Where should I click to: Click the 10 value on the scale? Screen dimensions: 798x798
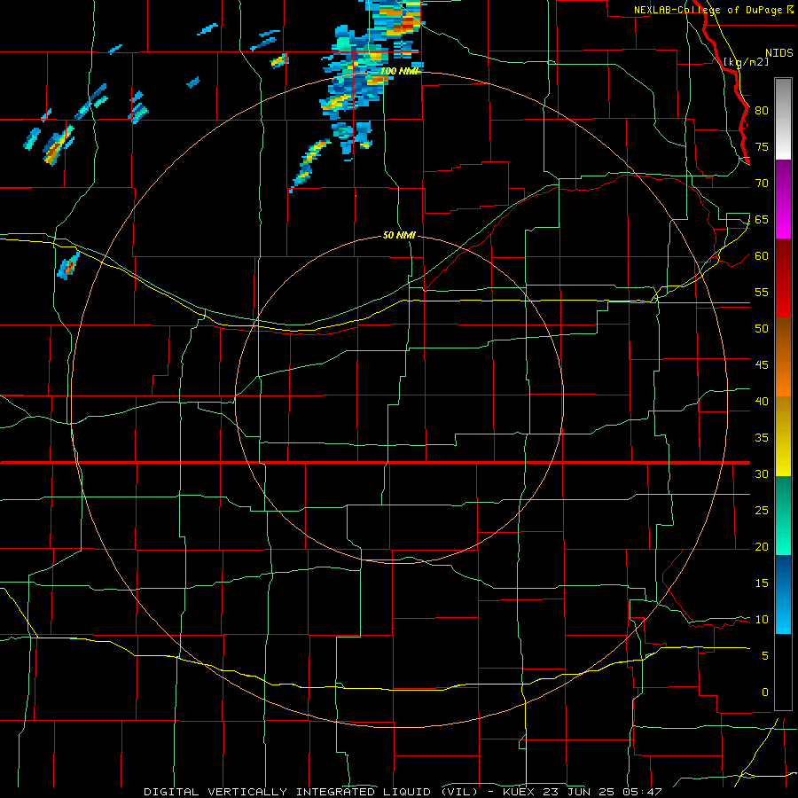pyautogui.click(x=762, y=620)
